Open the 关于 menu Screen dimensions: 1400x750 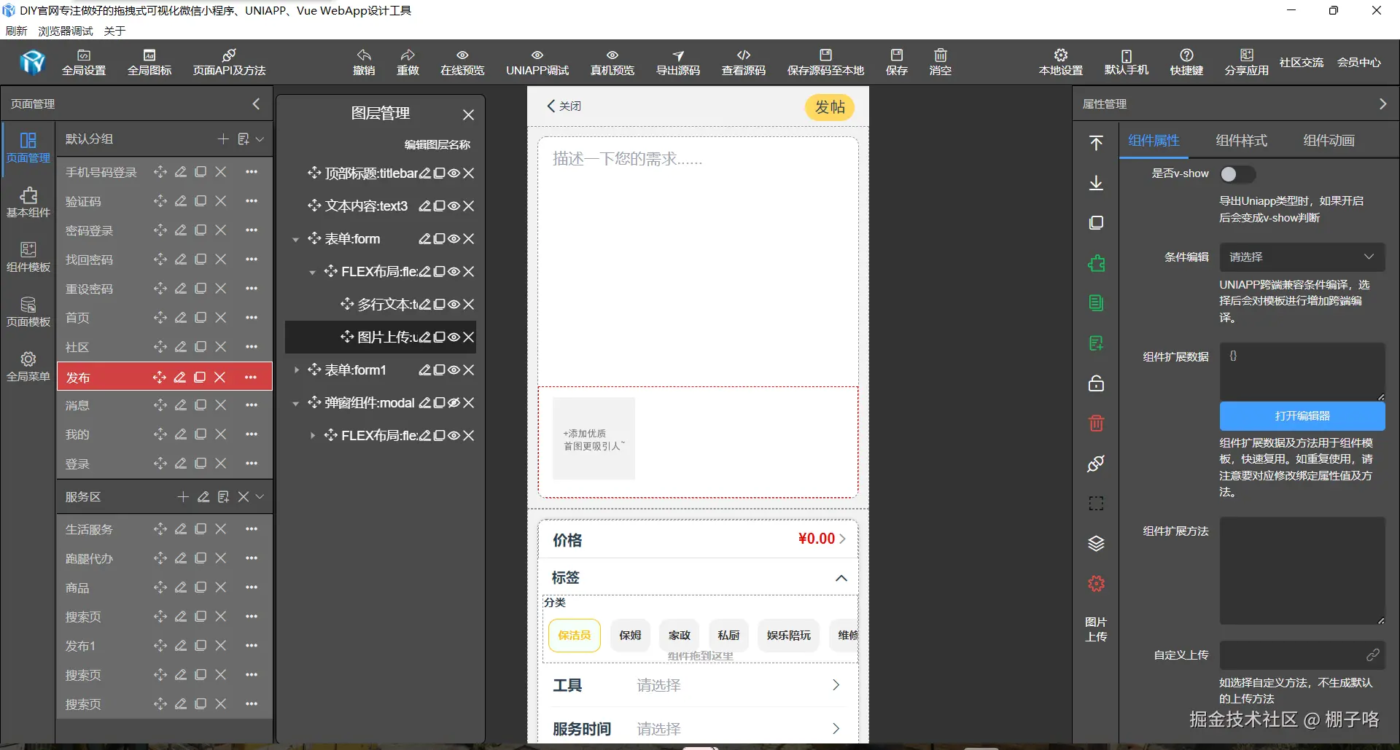[114, 31]
